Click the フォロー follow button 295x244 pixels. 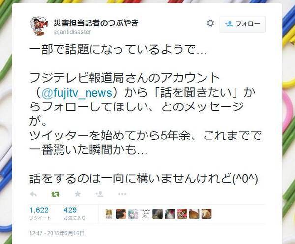point(242,24)
